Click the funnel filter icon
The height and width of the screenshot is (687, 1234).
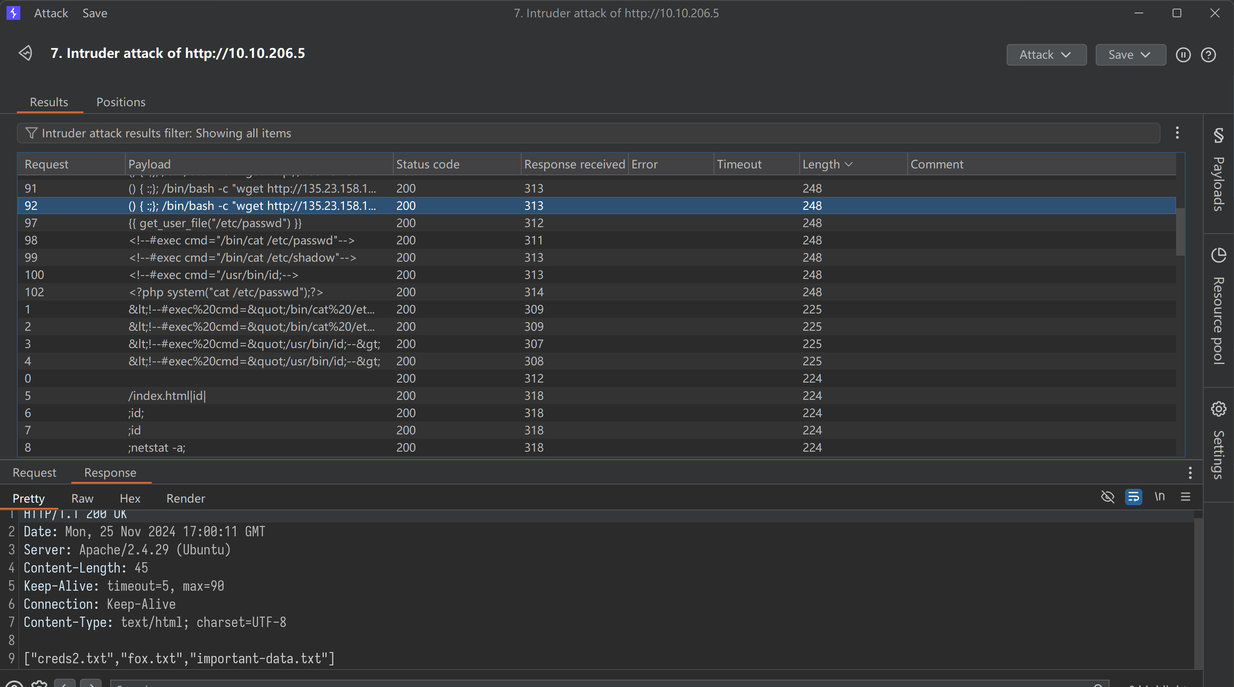[x=31, y=133]
